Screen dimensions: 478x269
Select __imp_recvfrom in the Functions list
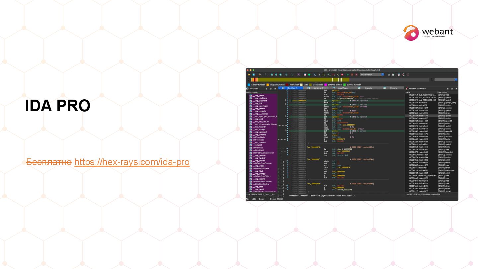click(x=263, y=106)
